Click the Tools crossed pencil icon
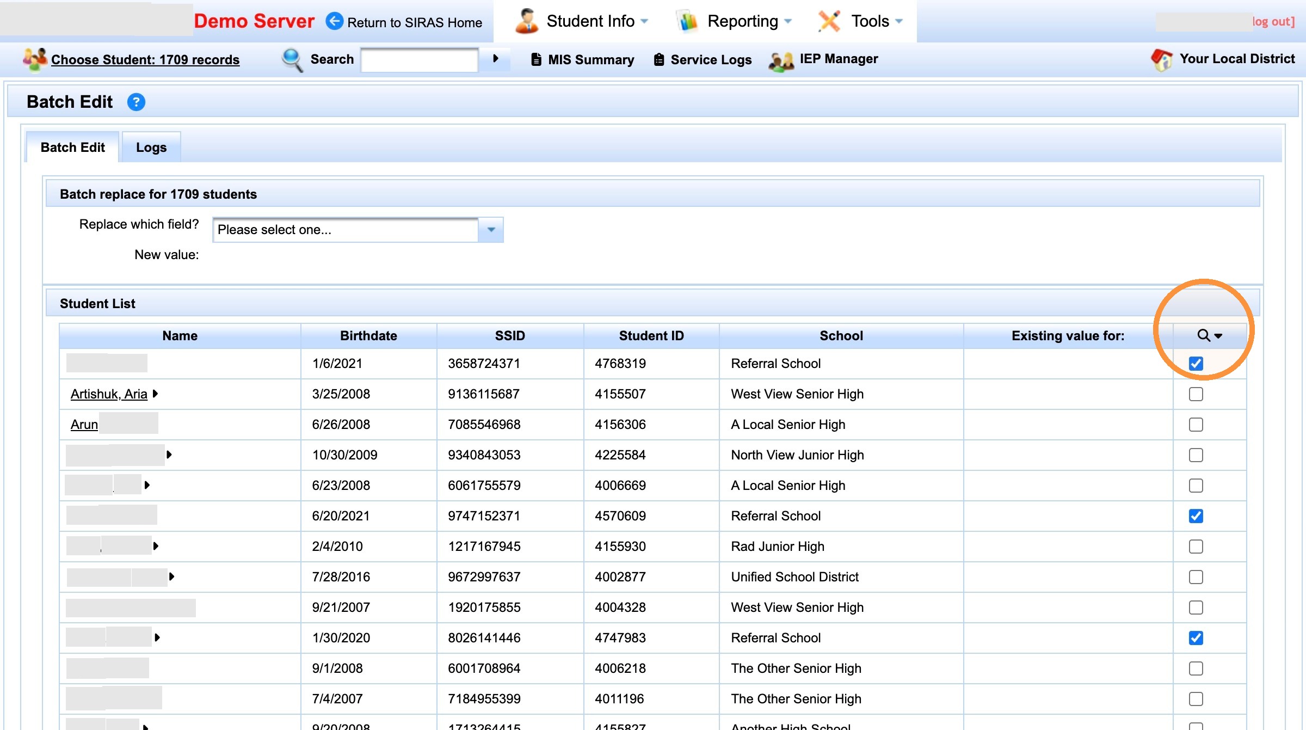This screenshot has height=730, width=1306. click(829, 21)
